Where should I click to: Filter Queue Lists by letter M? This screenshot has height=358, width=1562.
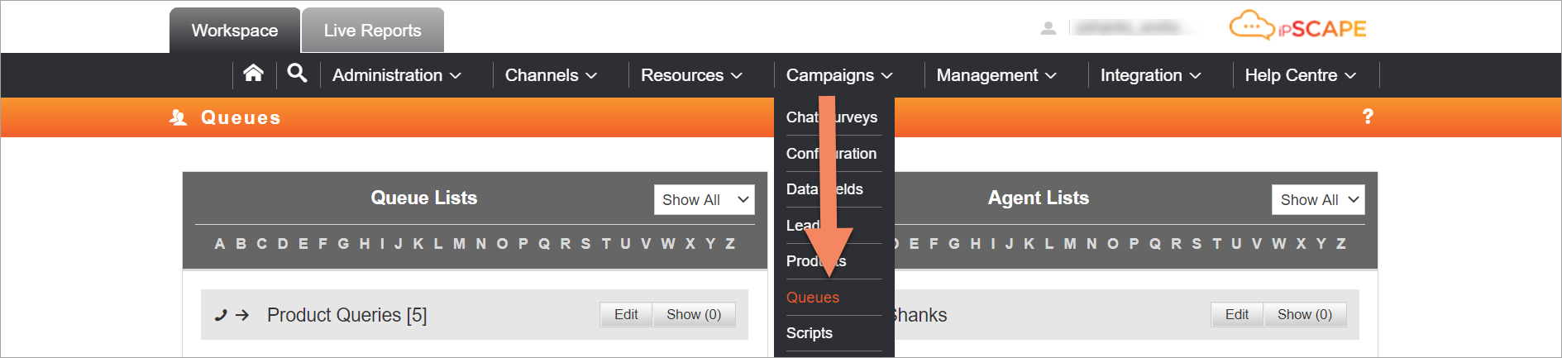[x=459, y=244]
